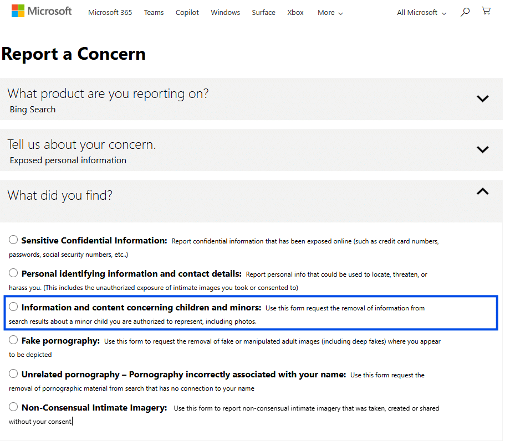Go to Microsoft 365 in navigation
Image resolution: width=505 pixels, height=441 pixels.
[110, 13]
